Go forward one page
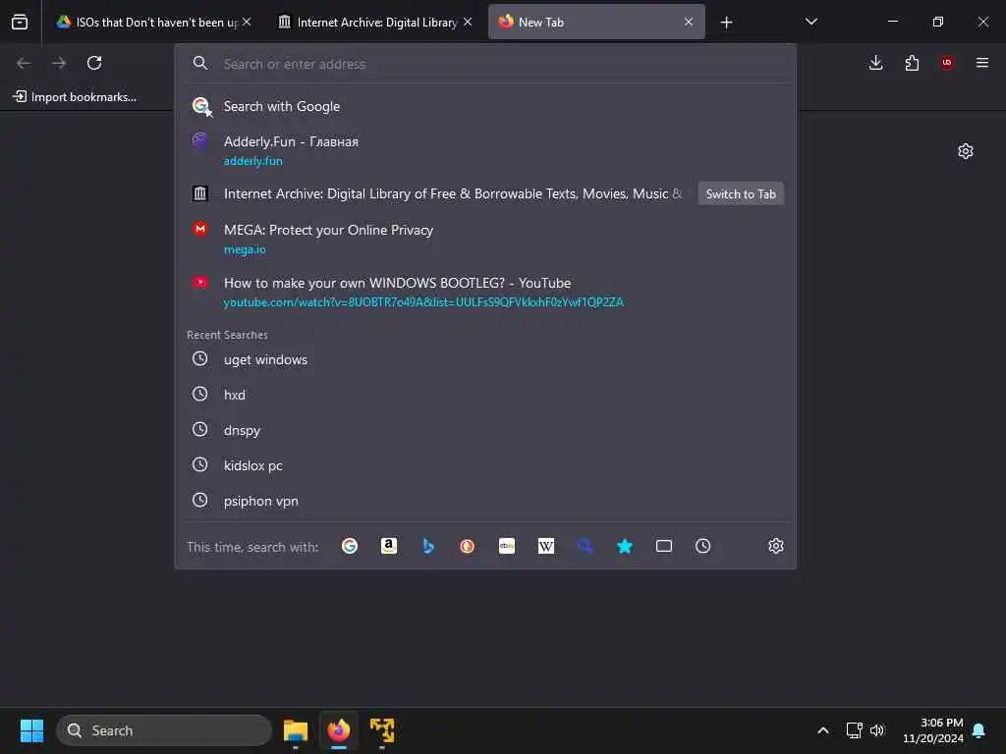 point(59,63)
